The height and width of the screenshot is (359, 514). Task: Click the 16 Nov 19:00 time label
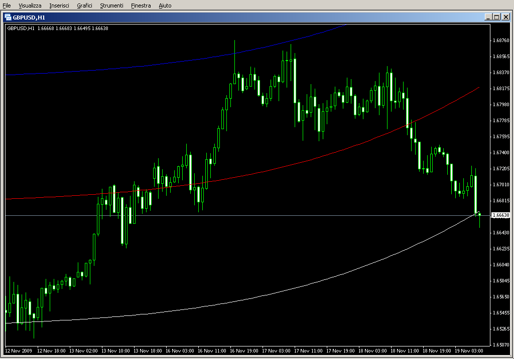click(244, 351)
